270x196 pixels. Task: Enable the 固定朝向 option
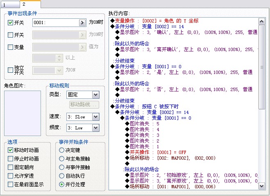10,167
